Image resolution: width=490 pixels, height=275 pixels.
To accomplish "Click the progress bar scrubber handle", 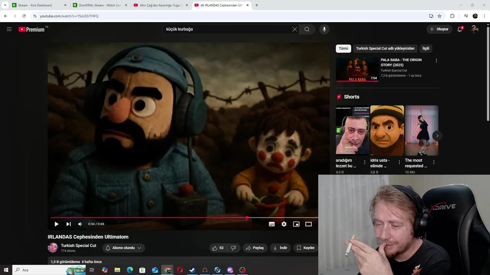I will point(247,218).
